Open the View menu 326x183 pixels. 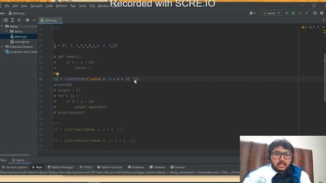click(x=24, y=6)
